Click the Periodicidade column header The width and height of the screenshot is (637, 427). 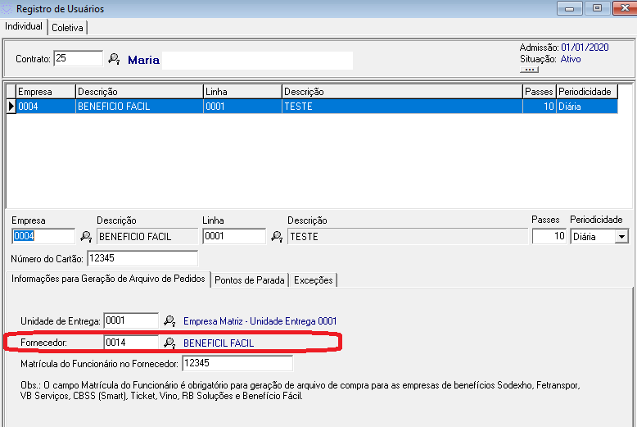(x=586, y=92)
